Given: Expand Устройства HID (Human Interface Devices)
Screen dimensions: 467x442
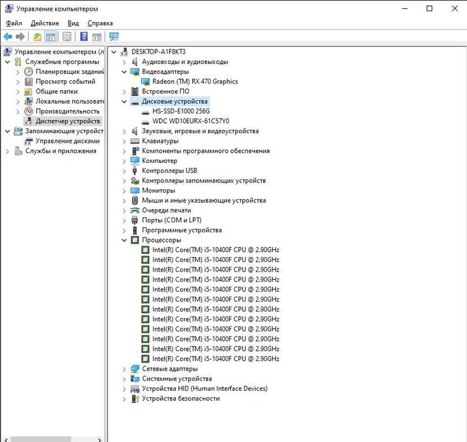Looking at the screenshot, I should (124, 389).
